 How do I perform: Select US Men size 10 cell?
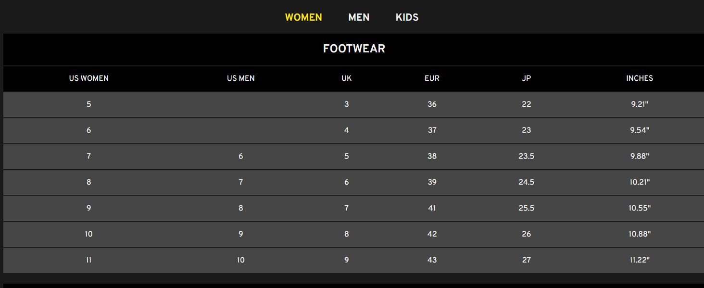point(241,260)
